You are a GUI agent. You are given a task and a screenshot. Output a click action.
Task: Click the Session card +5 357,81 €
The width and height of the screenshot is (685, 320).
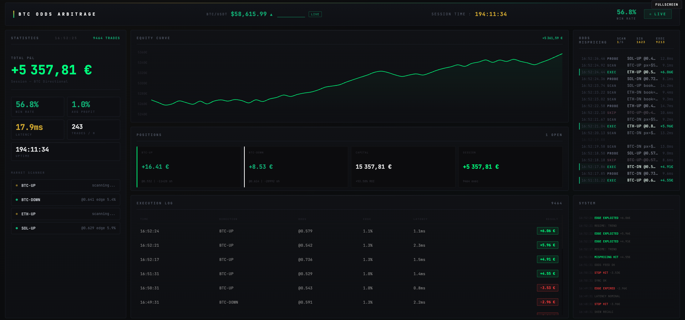tap(511, 167)
